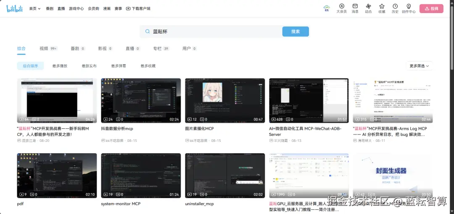Click play count icon on pdf video thumbnail
This screenshot has width=454, height=214.
pos(21,194)
